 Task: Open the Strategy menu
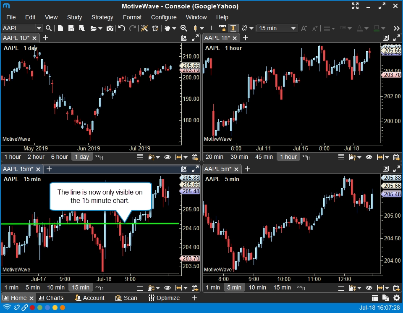click(102, 17)
